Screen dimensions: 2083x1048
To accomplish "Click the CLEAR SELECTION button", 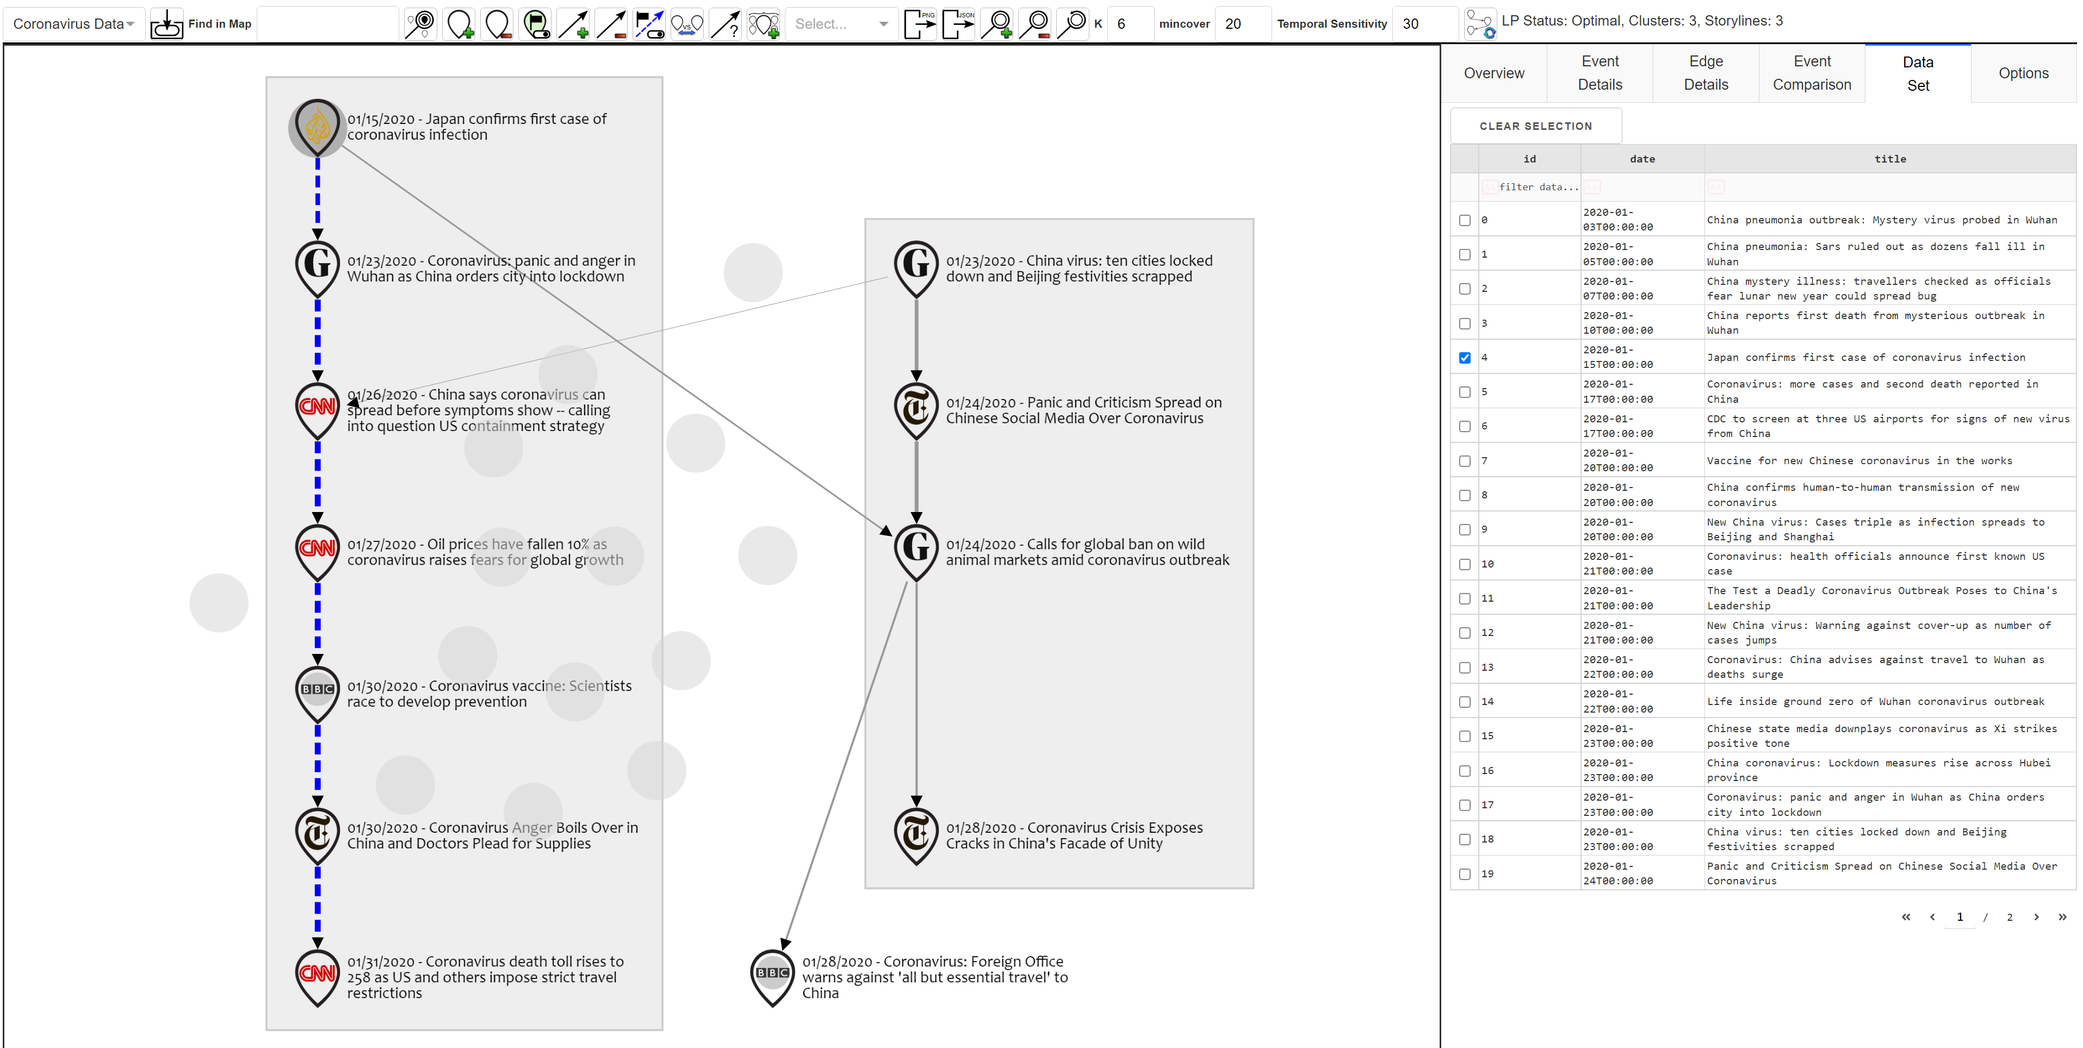I will coord(1535,126).
